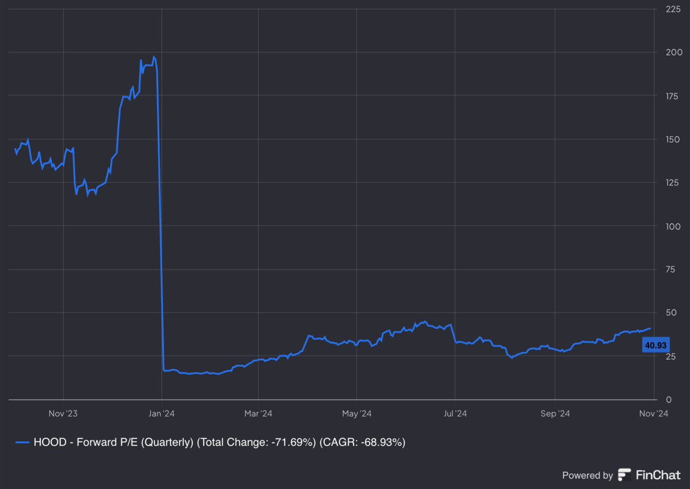
Task: Click the CAGR -68.93% text in legend
Action: (362, 442)
